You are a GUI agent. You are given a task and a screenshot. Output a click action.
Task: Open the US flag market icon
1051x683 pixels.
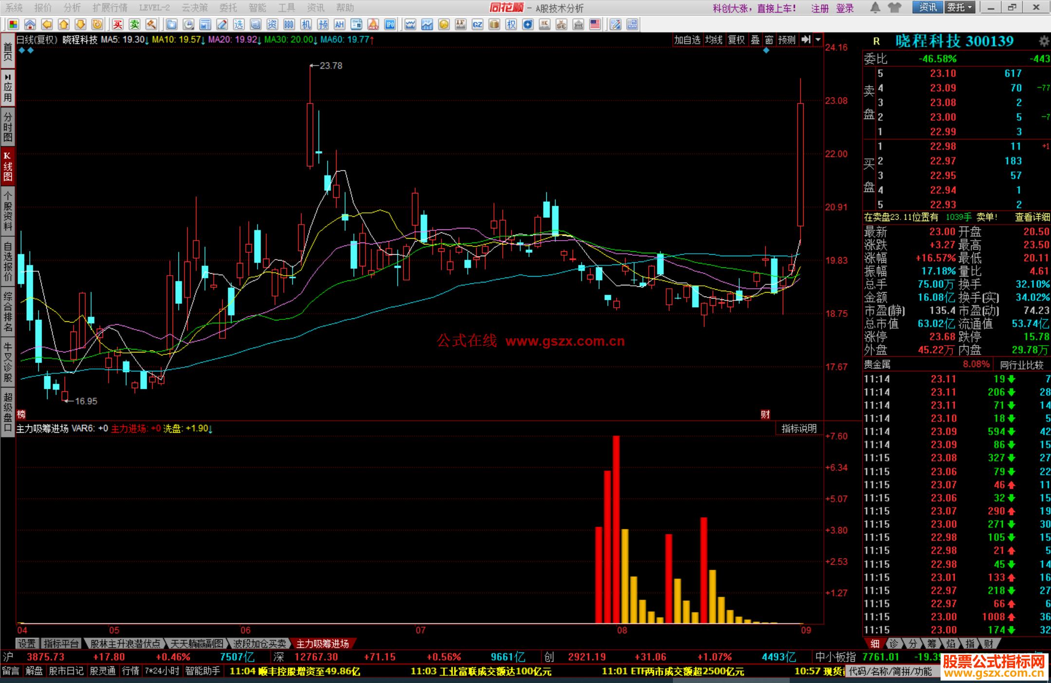595,25
